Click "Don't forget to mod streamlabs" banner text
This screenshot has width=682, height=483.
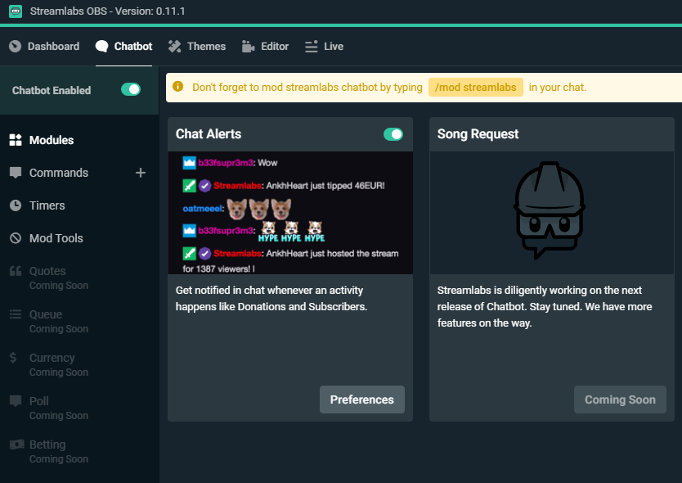pyautogui.click(x=307, y=87)
